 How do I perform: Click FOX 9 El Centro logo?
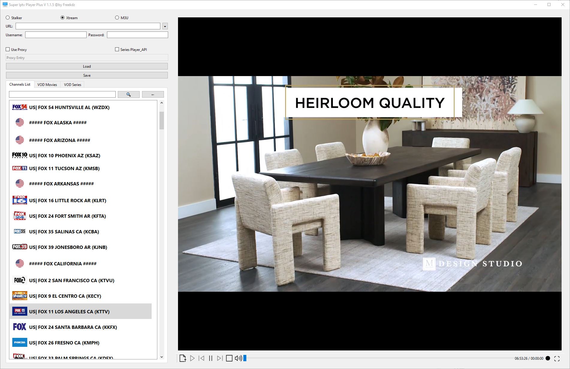[x=20, y=296]
